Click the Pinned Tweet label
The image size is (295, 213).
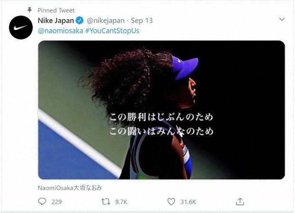(56, 10)
